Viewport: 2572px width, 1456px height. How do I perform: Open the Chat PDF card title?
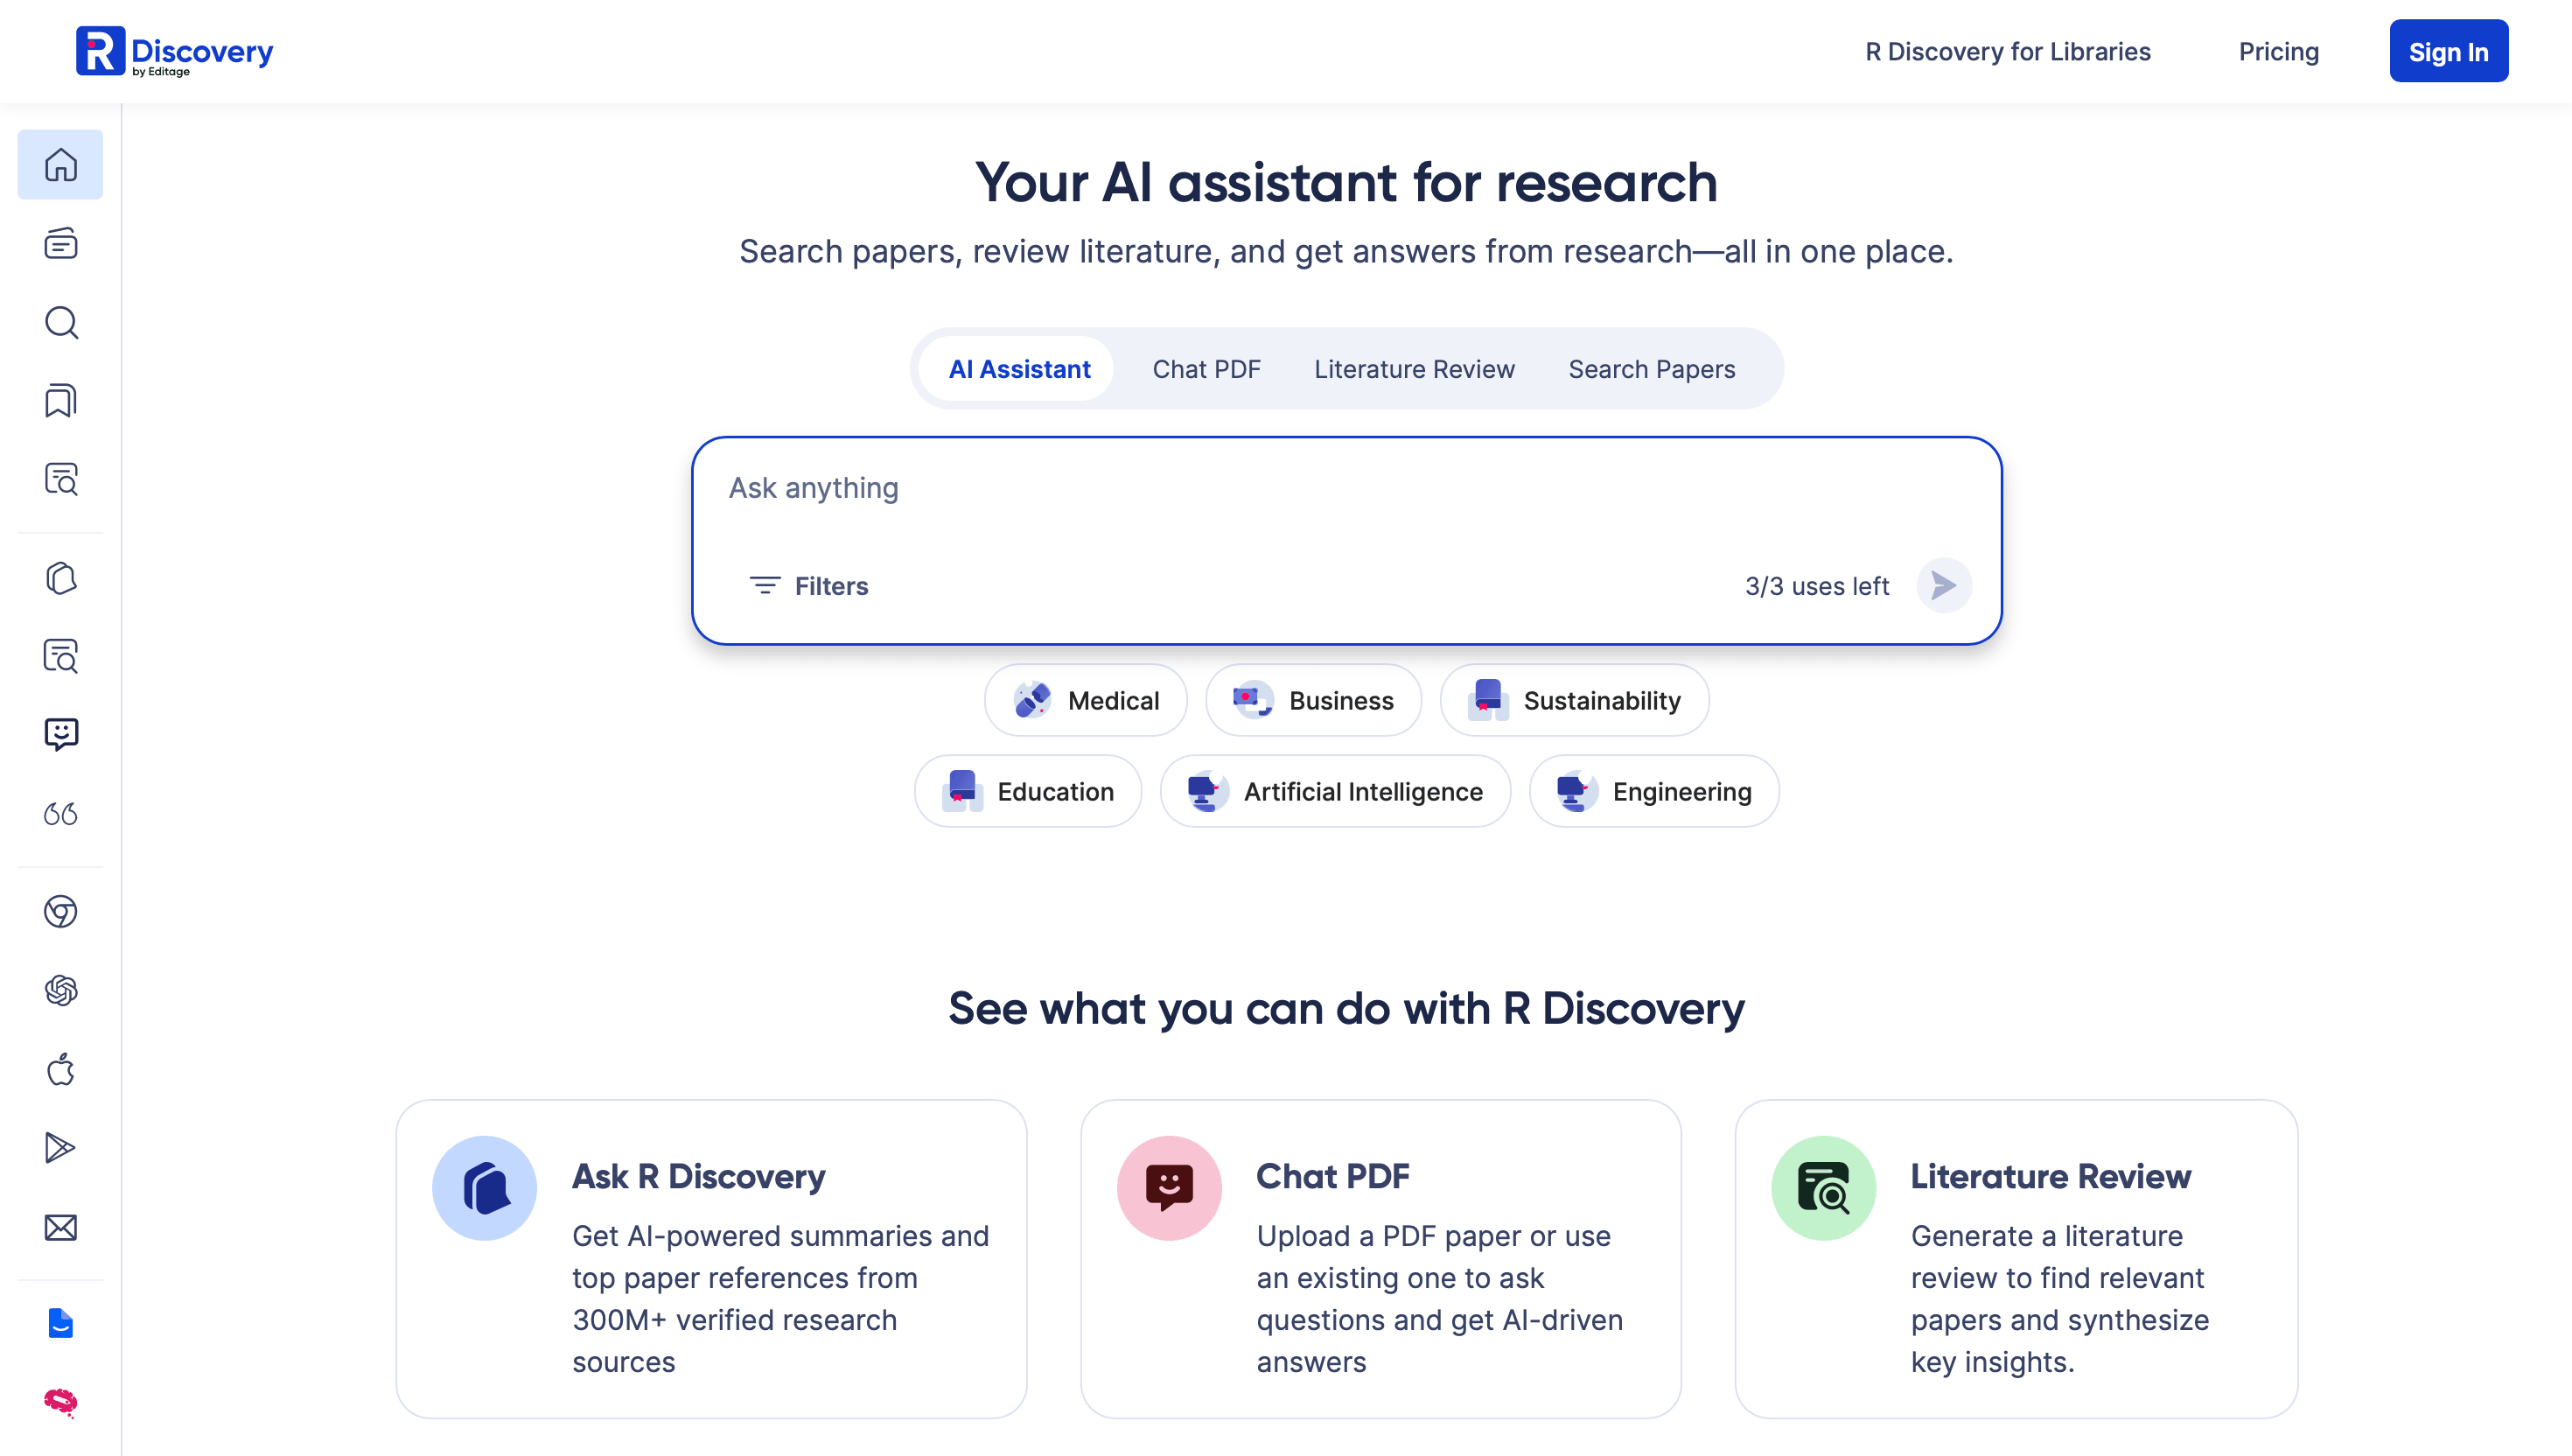point(1332,1176)
